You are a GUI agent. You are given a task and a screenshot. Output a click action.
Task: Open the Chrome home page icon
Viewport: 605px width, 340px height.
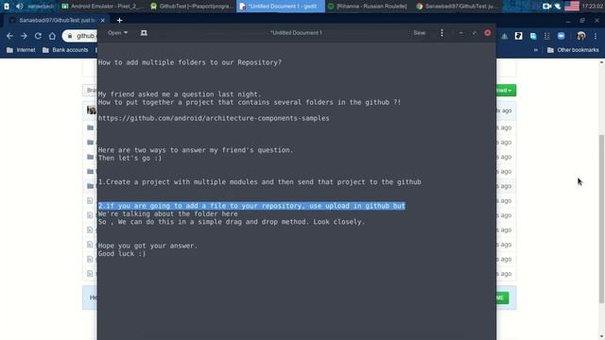pos(52,36)
